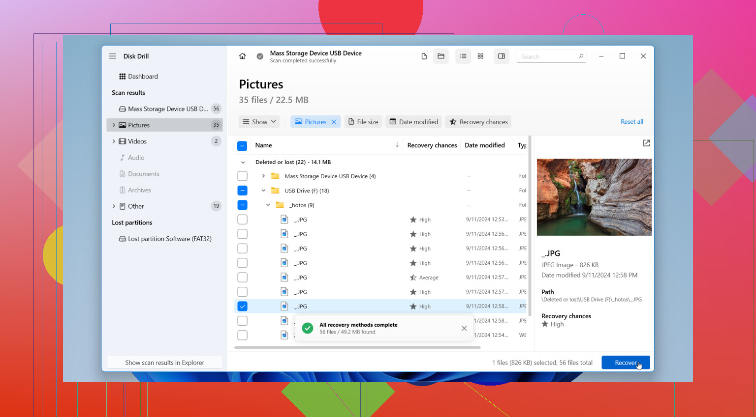Click Show scan results in Explorer
Viewport: 756px width, 417px height.
164,362
